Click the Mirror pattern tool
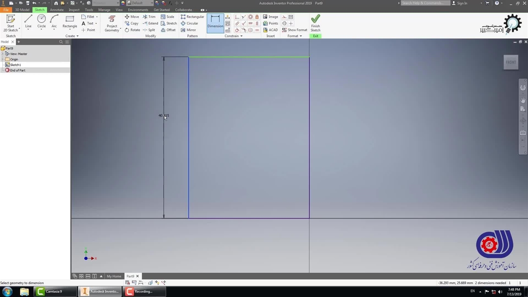The image size is (528, 297). coord(188,30)
